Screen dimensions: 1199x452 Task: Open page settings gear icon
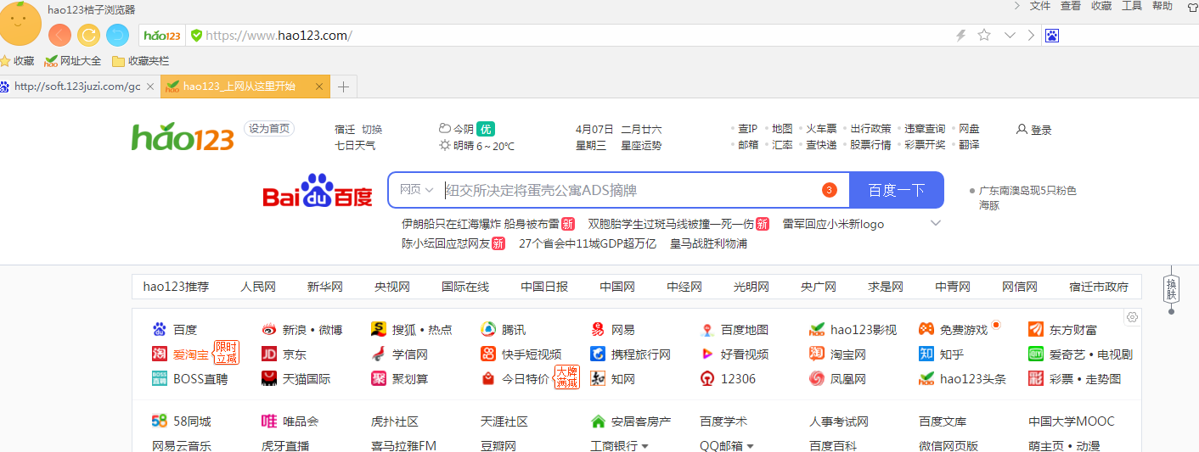click(1131, 317)
